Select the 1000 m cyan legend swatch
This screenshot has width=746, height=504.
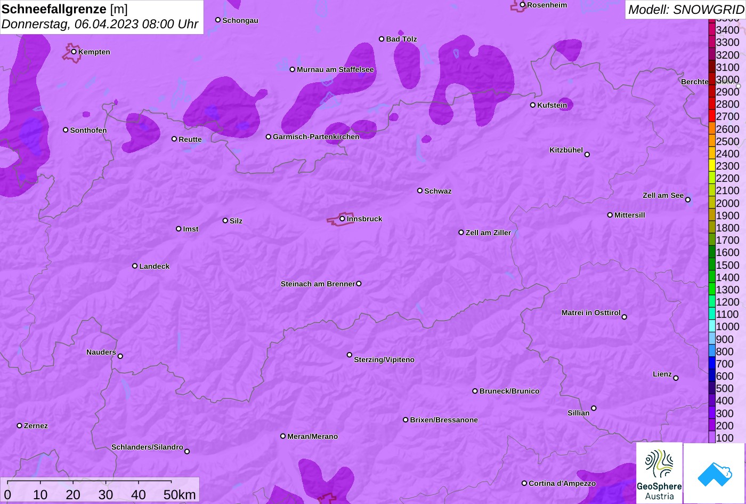coord(712,326)
